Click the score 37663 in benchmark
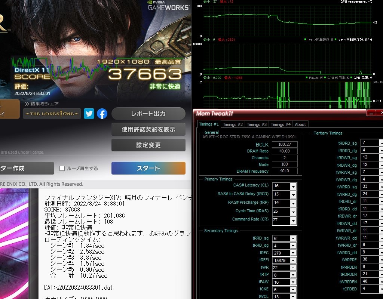The height and width of the screenshot is (299, 383). pos(145,74)
